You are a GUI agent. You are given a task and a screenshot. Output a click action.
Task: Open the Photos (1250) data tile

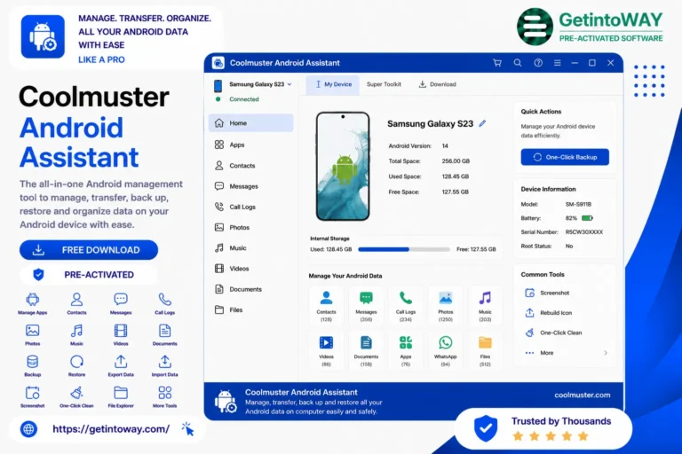click(446, 306)
